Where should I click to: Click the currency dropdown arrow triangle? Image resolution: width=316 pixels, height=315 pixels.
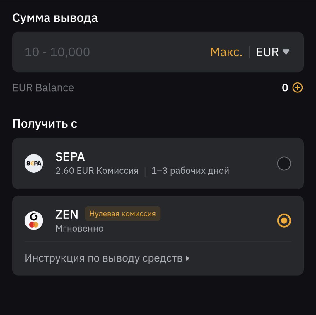tap(286, 52)
